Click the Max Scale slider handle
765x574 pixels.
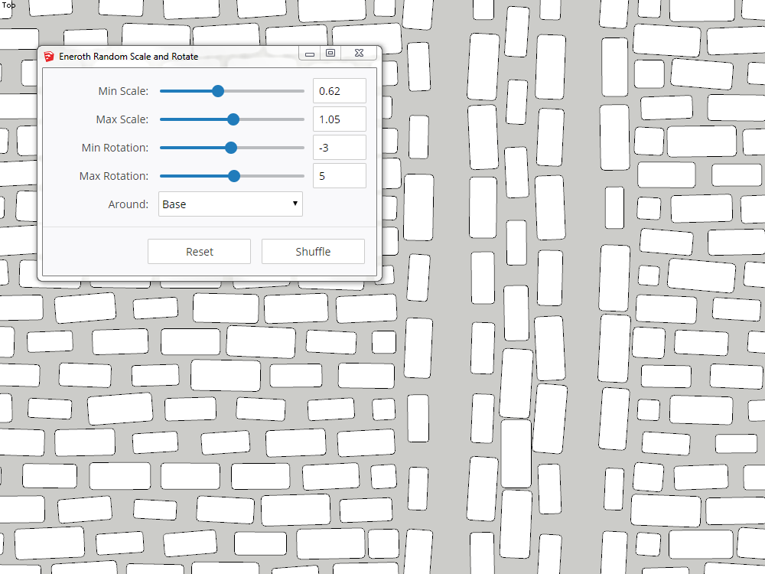[232, 119]
